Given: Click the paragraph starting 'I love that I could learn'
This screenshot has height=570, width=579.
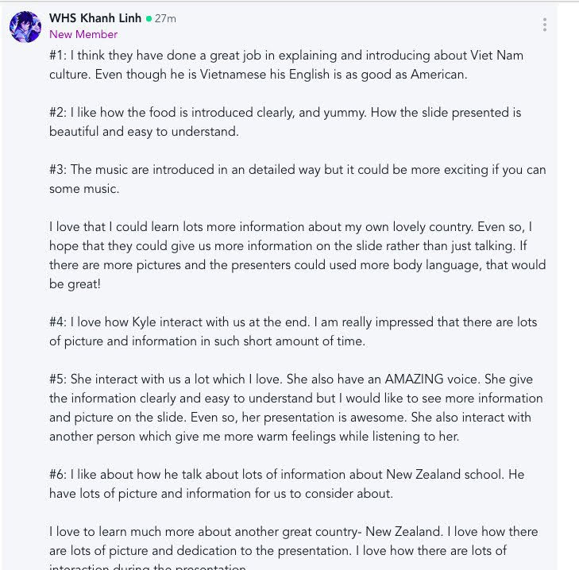Looking at the screenshot, I should pos(298,255).
